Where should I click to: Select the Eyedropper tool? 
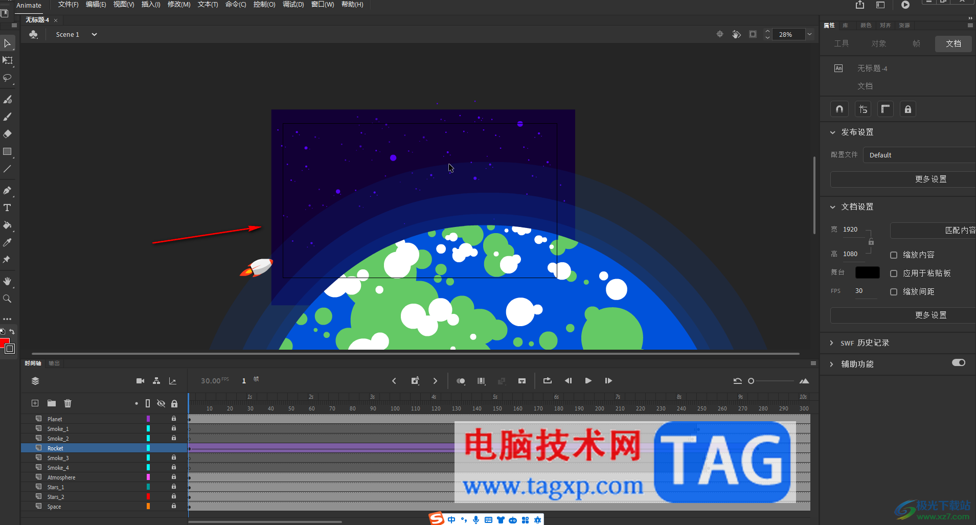coord(7,242)
